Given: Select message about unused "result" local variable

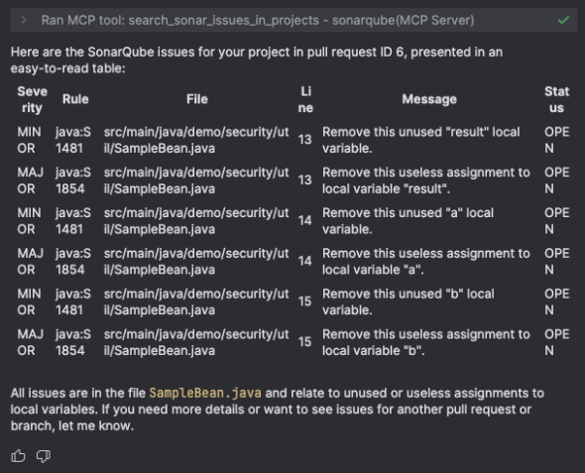Looking at the screenshot, I should (x=420, y=140).
